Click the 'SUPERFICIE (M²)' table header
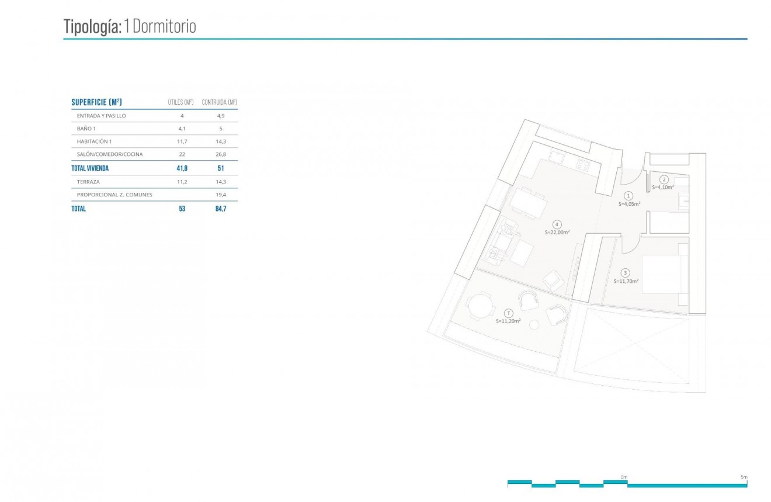This screenshot has width=771, height=502. (x=96, y=102)
